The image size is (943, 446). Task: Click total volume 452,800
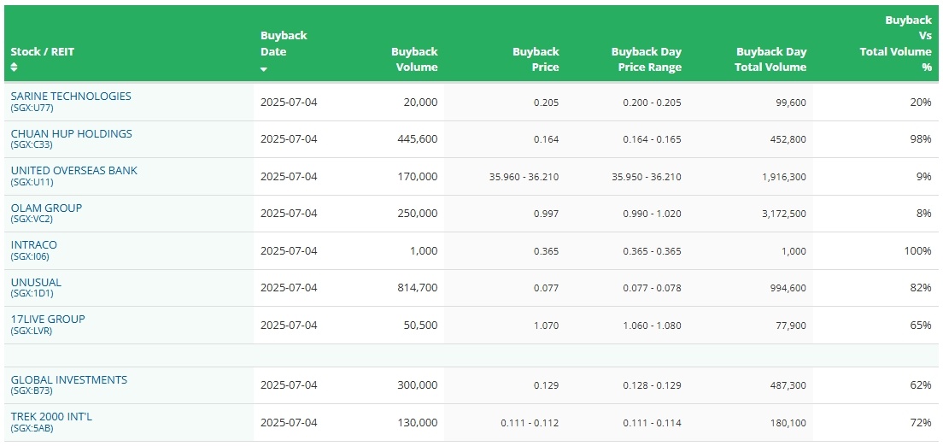[789, 139]
